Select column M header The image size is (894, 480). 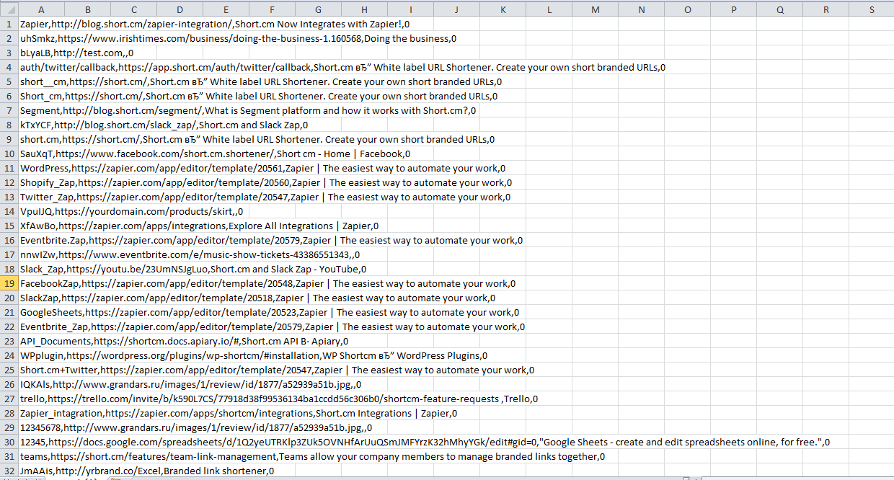pyautogui.click(x=595, y=9)
